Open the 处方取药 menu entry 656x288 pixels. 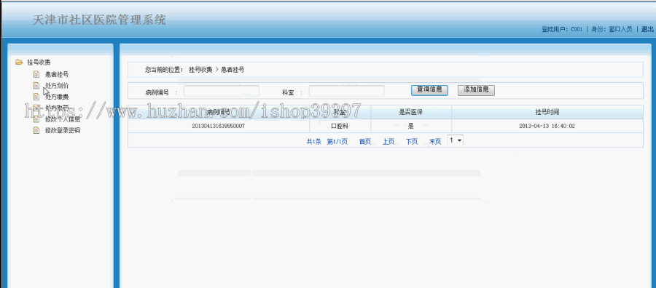point(57,108)
